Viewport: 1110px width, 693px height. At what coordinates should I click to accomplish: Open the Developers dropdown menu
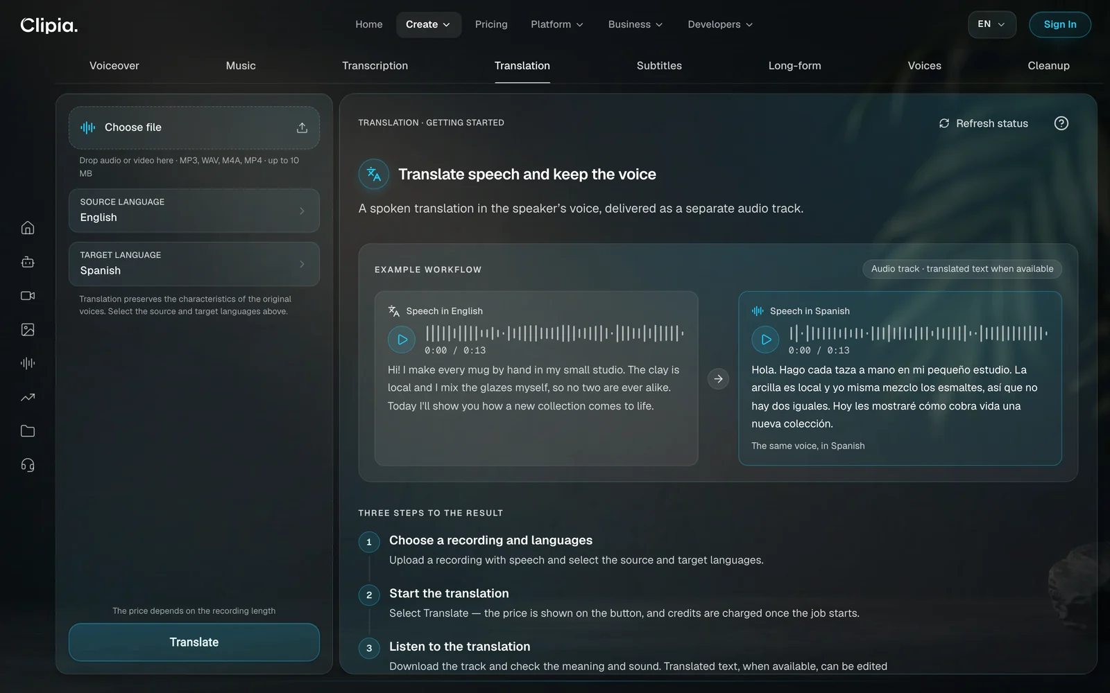click(x=720, y=24)
